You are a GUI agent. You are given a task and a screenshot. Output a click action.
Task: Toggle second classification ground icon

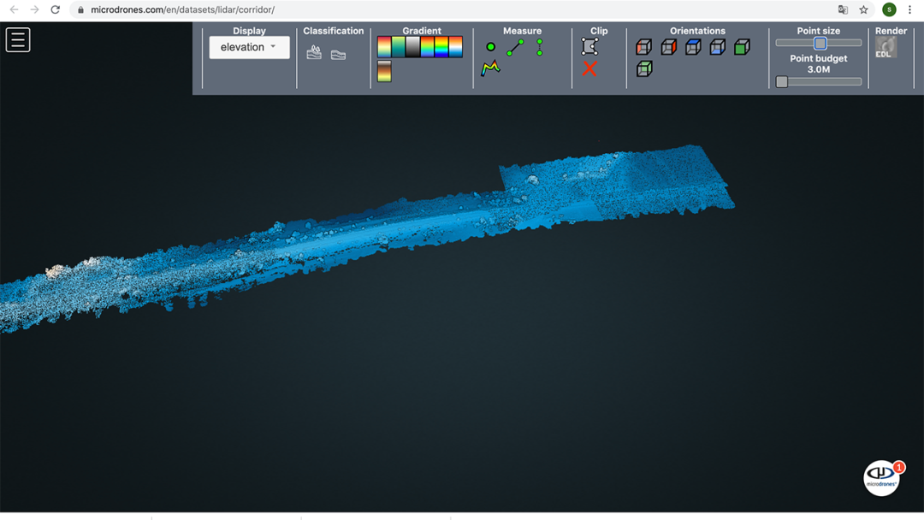pyautogui.click(x=339, y=54)
